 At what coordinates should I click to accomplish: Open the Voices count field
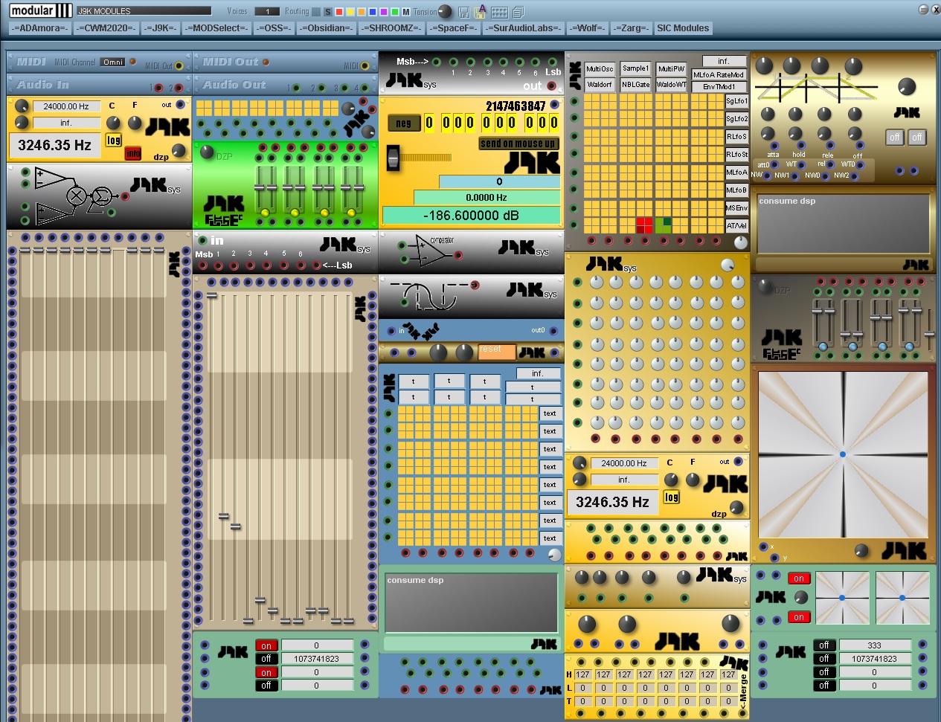(x=267, y=12)
